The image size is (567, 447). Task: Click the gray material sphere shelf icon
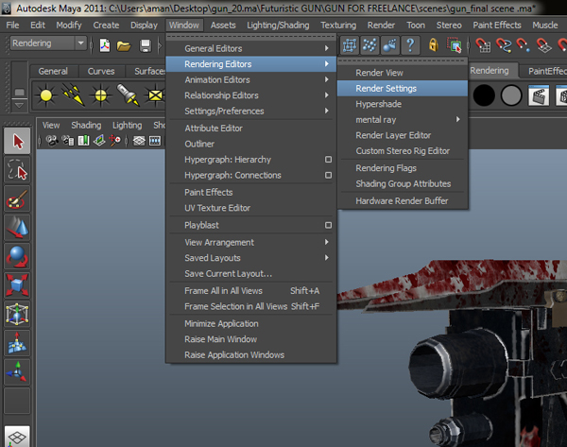(x=511, y=95)
